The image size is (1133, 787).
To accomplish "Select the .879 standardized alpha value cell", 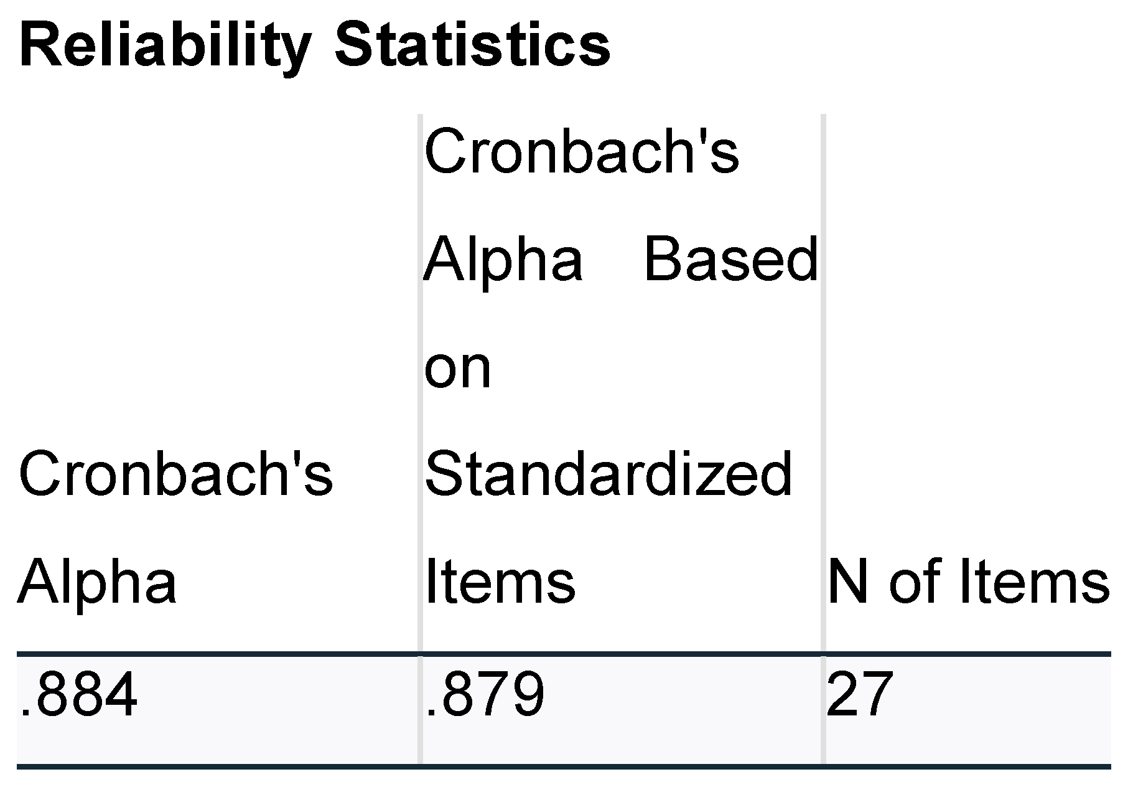I will point(485,694).
